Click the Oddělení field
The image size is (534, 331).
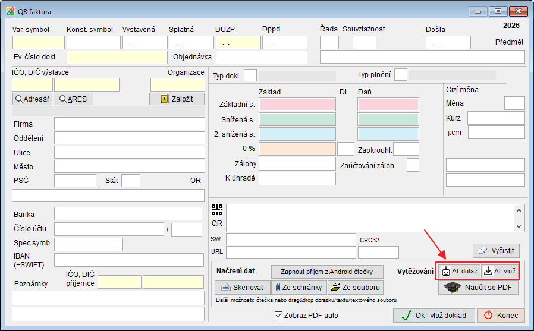(130, 138)
